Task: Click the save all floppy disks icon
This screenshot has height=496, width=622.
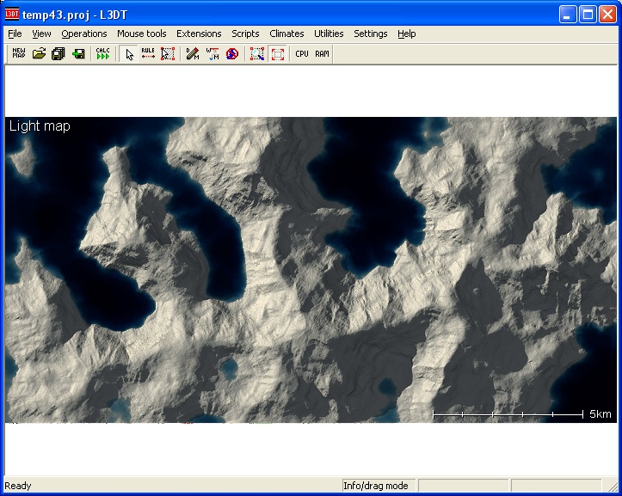Action: (59, 54)
